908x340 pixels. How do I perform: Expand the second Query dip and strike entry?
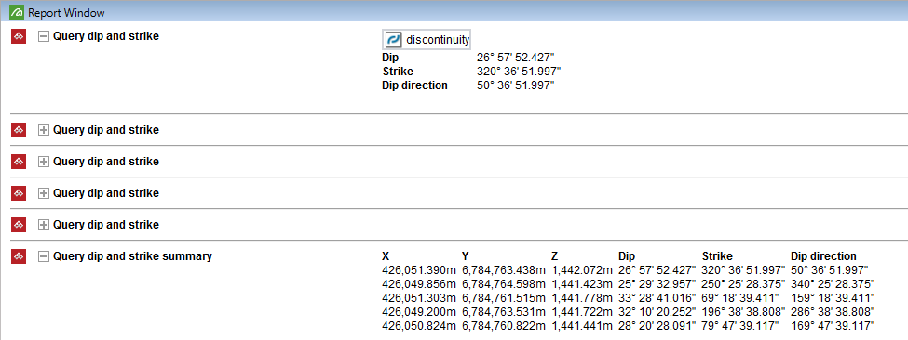pyautogui.click(x=43, y=130)
